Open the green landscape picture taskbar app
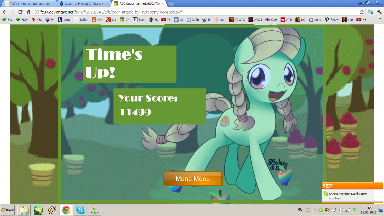This screenshot has height=216, width=384. click(38, 210)
